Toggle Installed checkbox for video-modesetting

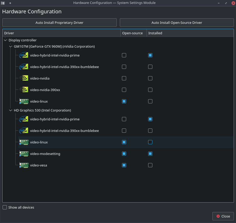[x=150, y=154]
